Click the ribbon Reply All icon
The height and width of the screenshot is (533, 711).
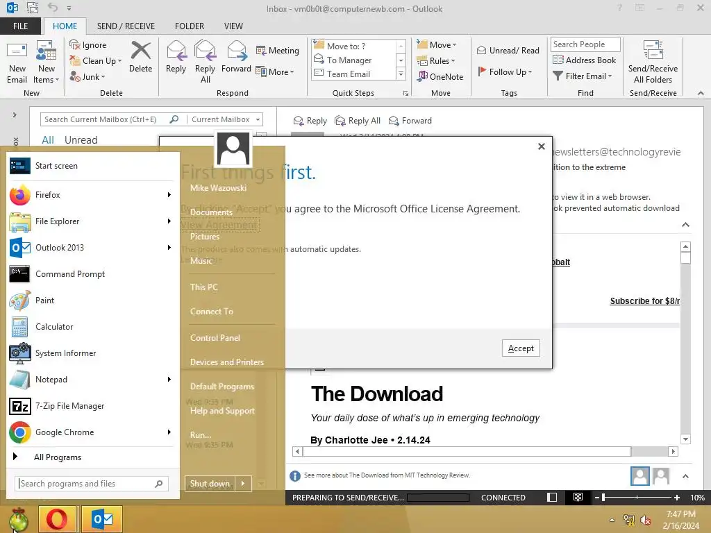205,62
